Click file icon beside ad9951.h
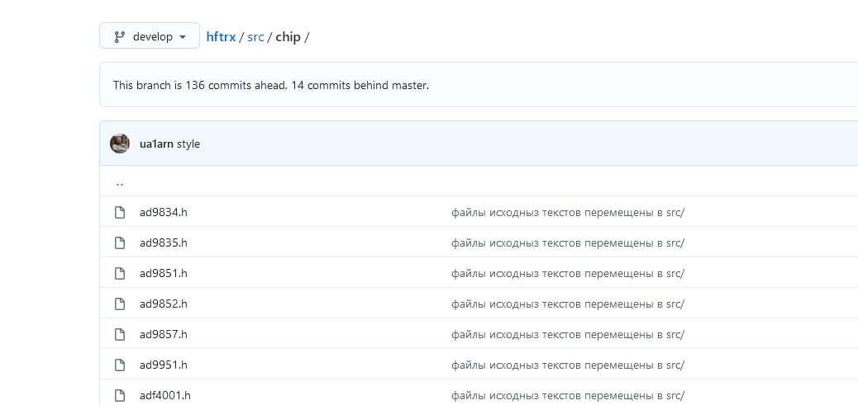Image resolution: width=858 pixels, height=405 pixels. (x=119, y=365)
